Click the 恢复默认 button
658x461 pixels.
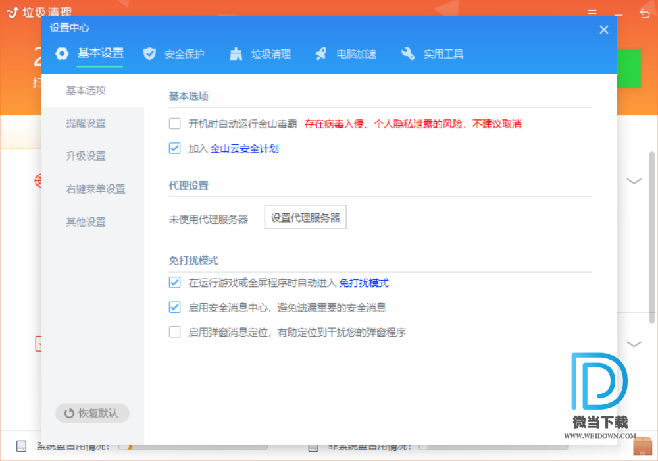coord(92,414)
